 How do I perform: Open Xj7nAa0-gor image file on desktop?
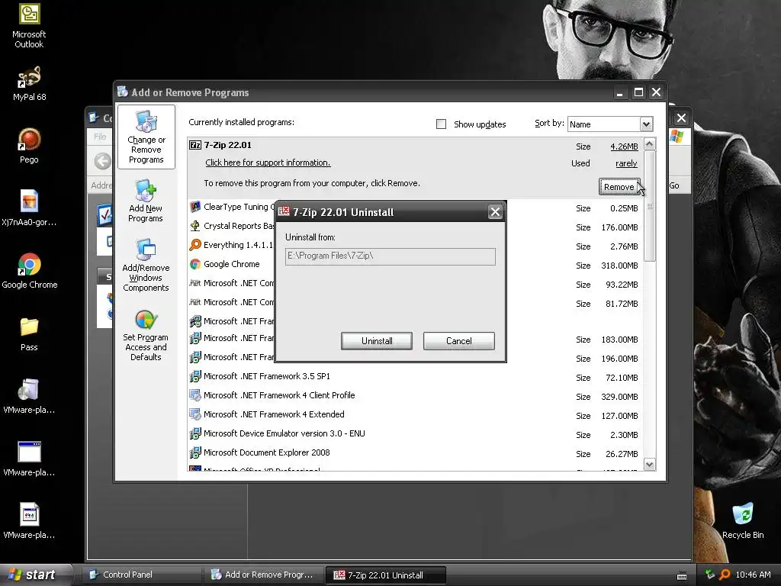coord(29,208)
